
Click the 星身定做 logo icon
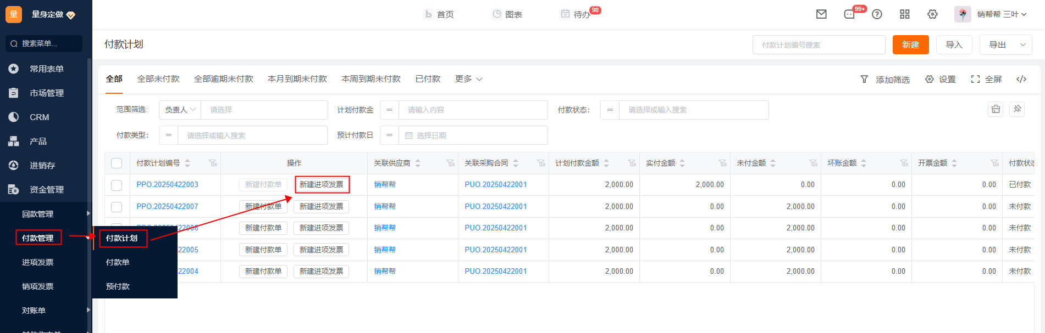pos(14,14)
